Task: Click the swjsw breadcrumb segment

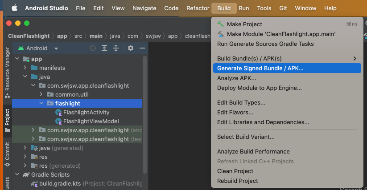Action: [x=153, y=36]
